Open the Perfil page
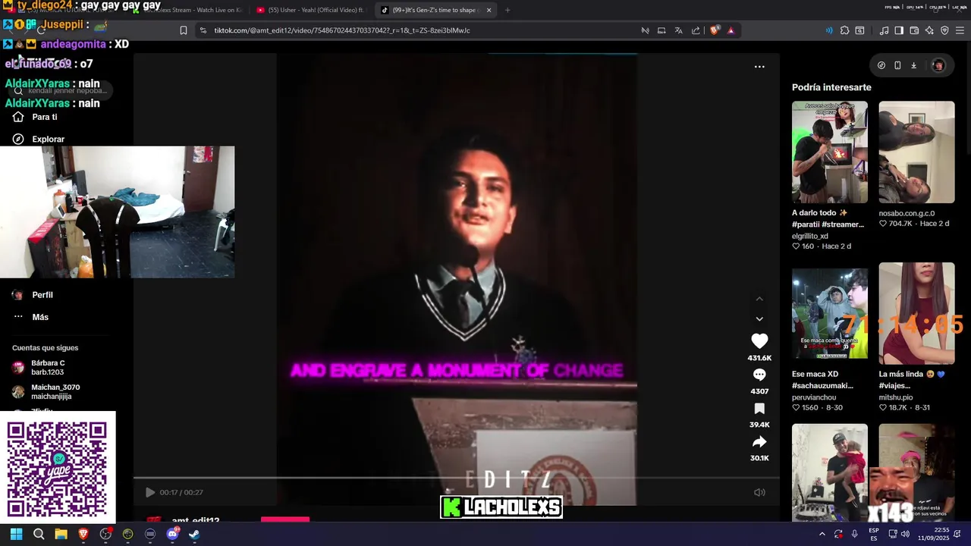The height and width of the screenshot is (546, 971). pos(42,295)
